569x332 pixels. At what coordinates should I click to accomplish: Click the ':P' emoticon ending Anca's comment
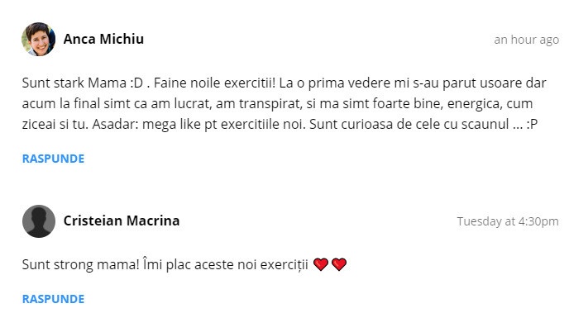click(x=532, y=125)
